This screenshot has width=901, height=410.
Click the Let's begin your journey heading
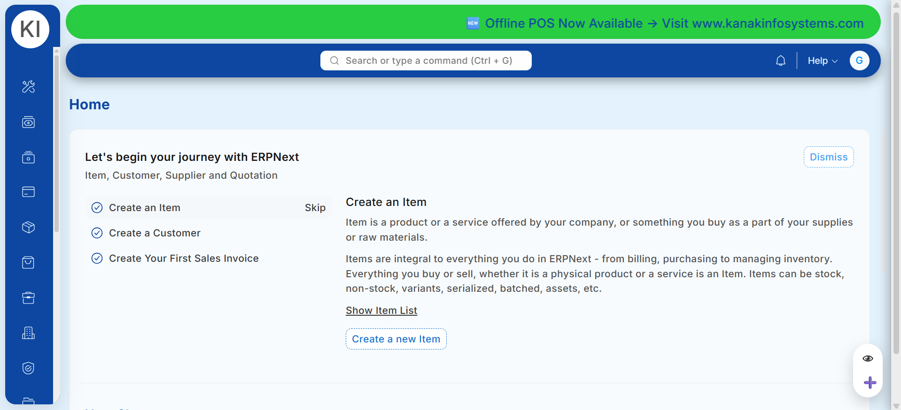[192, 157]
